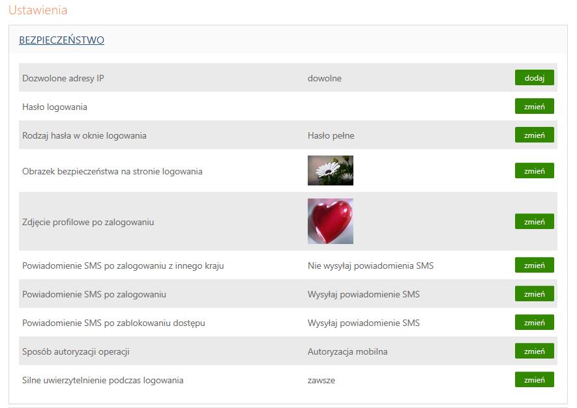Click zmień for Zdjęcie profilowe po zalogowaniu

coord(535,221)
